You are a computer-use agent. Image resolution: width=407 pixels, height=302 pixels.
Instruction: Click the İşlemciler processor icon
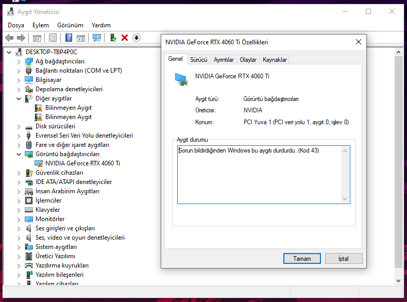coord(29,200)
